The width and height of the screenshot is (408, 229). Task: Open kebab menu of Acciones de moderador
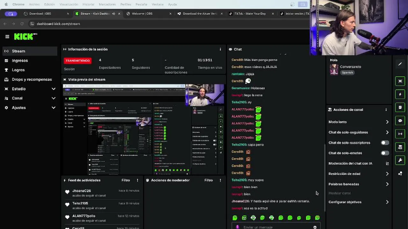coord(220,180)
